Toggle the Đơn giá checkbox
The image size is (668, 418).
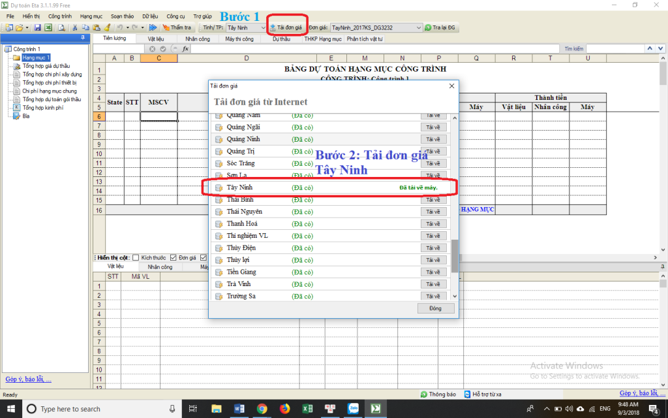coord(174,257)
